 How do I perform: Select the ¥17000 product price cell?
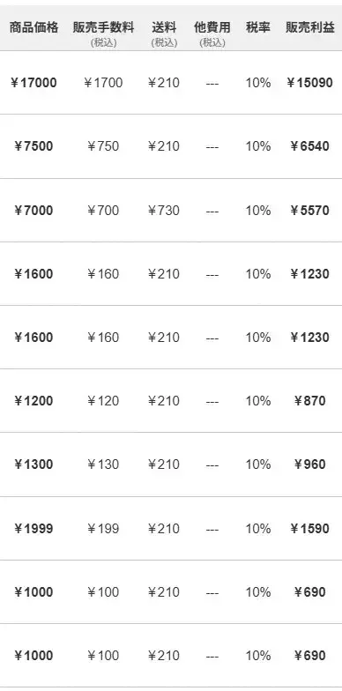33,83
